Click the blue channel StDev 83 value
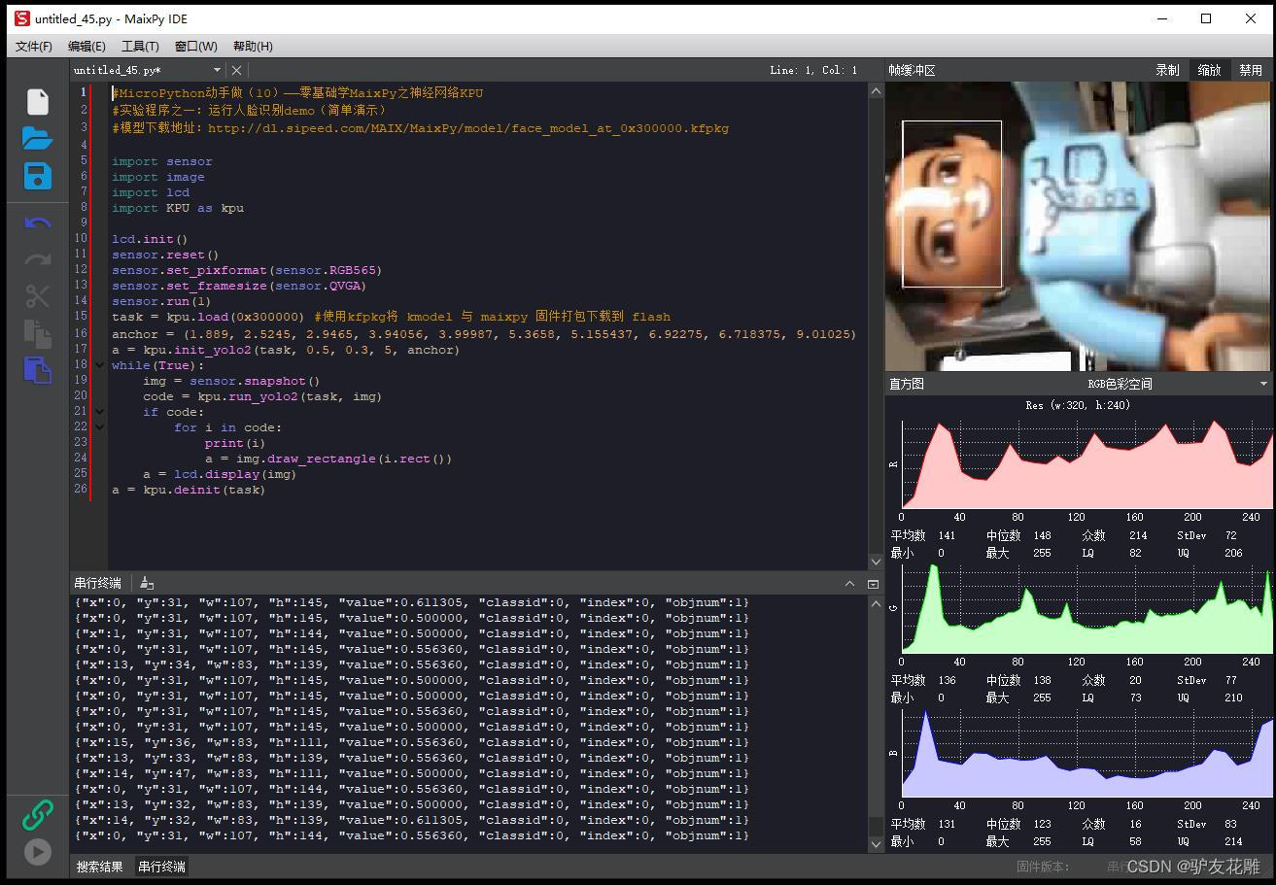1276x885 pixels. point(1230,824)
